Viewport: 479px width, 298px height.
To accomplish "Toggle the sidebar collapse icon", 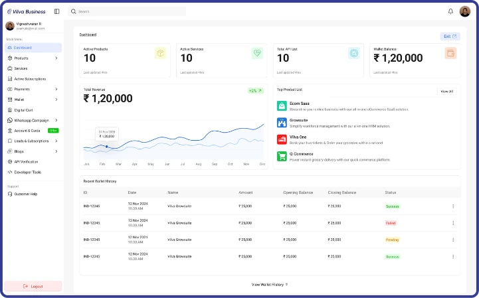I will [x=56, y=11].
